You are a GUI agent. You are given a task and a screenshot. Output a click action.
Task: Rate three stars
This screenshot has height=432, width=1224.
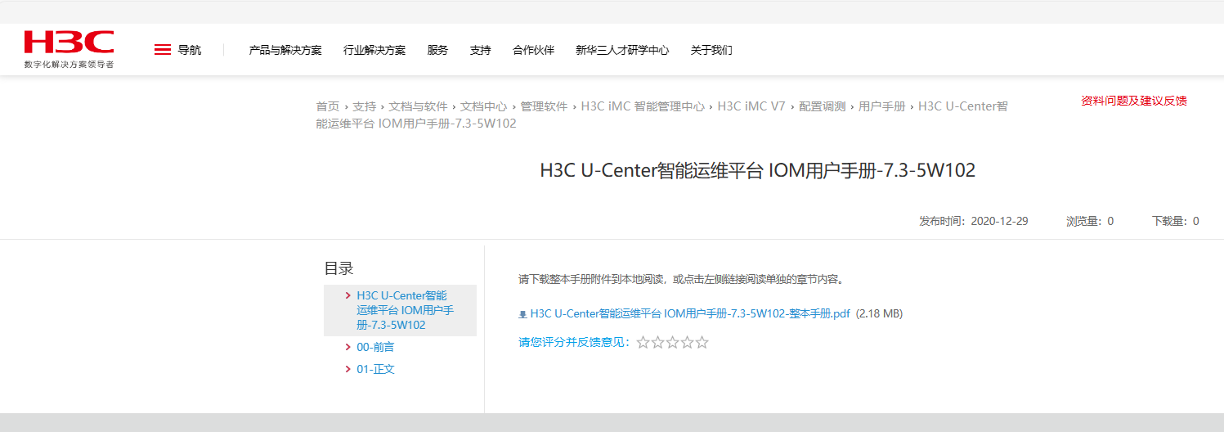[672, 343]
